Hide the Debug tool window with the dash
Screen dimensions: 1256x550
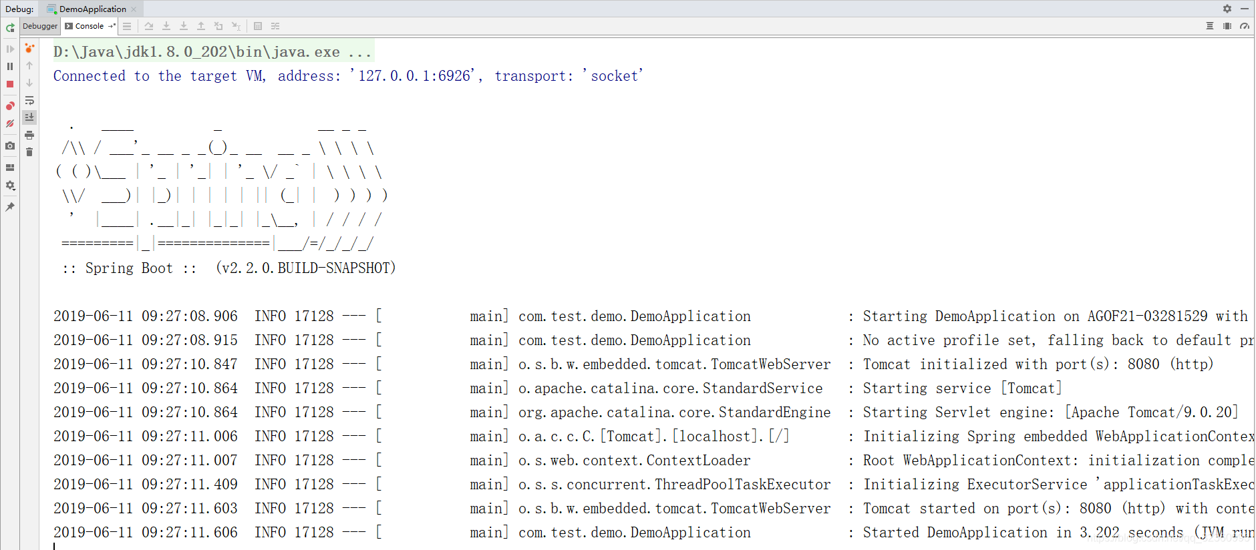coord(1245,9)
